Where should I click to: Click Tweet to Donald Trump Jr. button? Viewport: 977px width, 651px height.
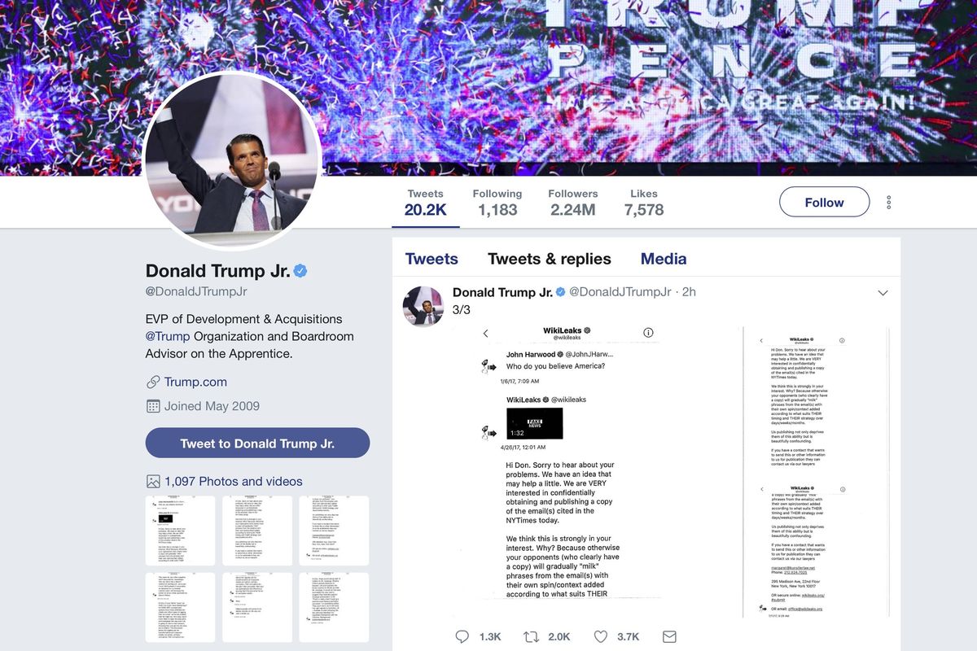click(257, 443)
